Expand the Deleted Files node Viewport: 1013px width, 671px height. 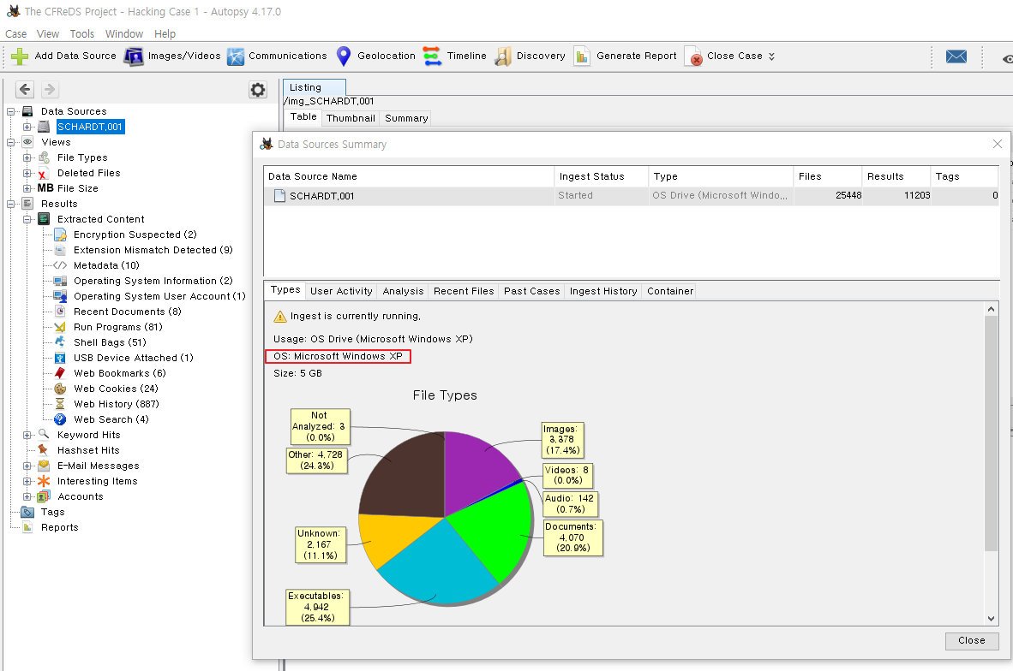pyautogui.click(x=27, y=174)
